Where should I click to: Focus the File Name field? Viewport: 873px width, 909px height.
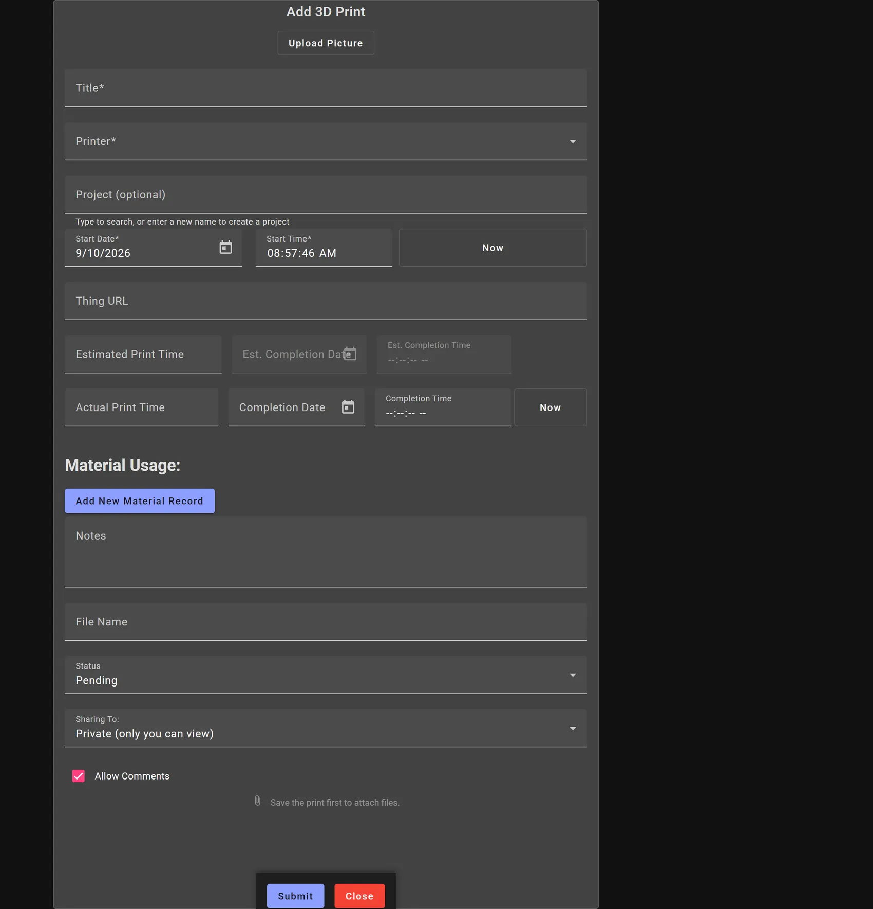point(326,622)
